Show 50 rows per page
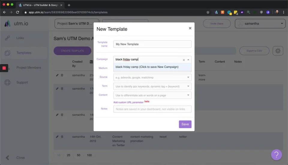This screenshot has height=165, width=288. 78,155
